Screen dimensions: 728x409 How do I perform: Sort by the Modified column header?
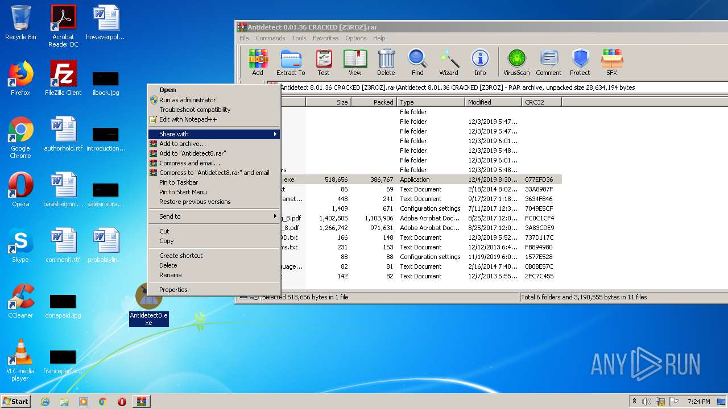coord(493,102)
